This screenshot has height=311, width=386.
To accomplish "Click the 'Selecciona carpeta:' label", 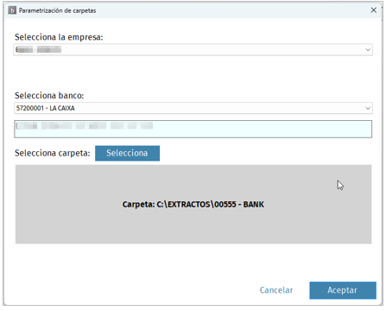I will [53, 153].
